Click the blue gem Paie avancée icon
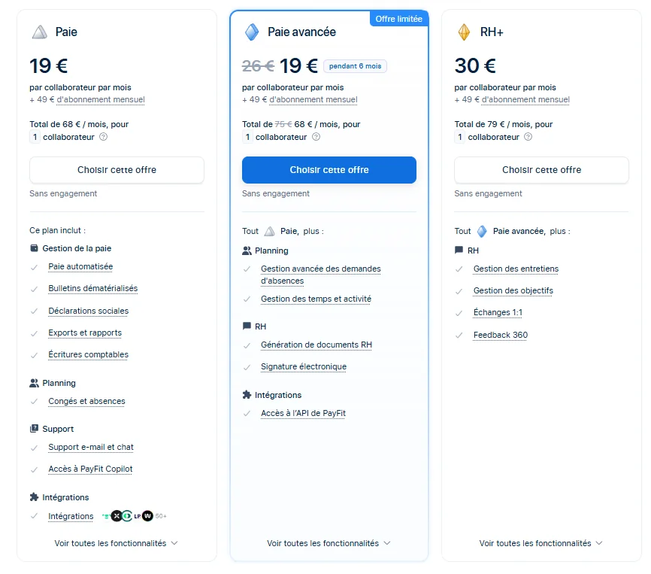This screenshot has width=651, height=574. click(x=252, y=32)
